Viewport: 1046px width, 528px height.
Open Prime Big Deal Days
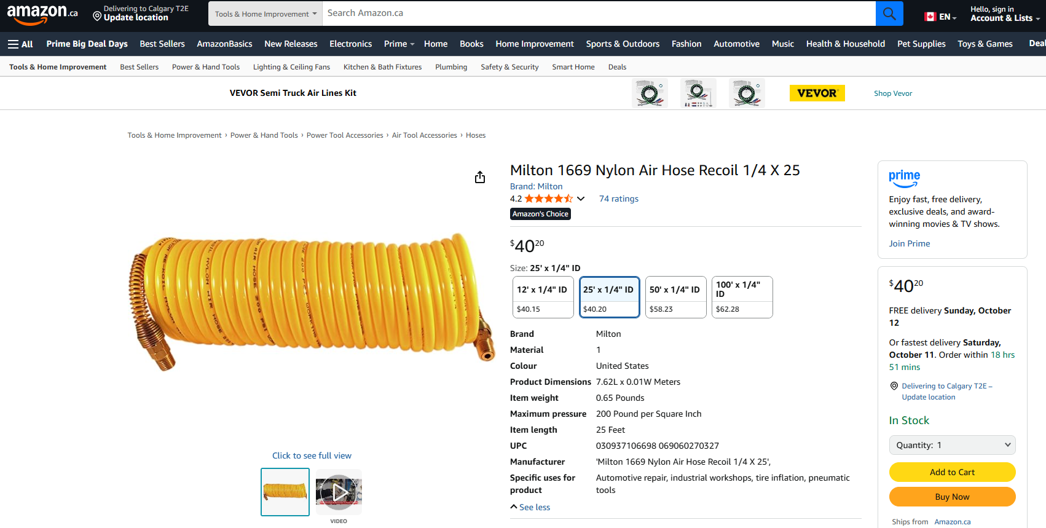(x=87, y=44)
